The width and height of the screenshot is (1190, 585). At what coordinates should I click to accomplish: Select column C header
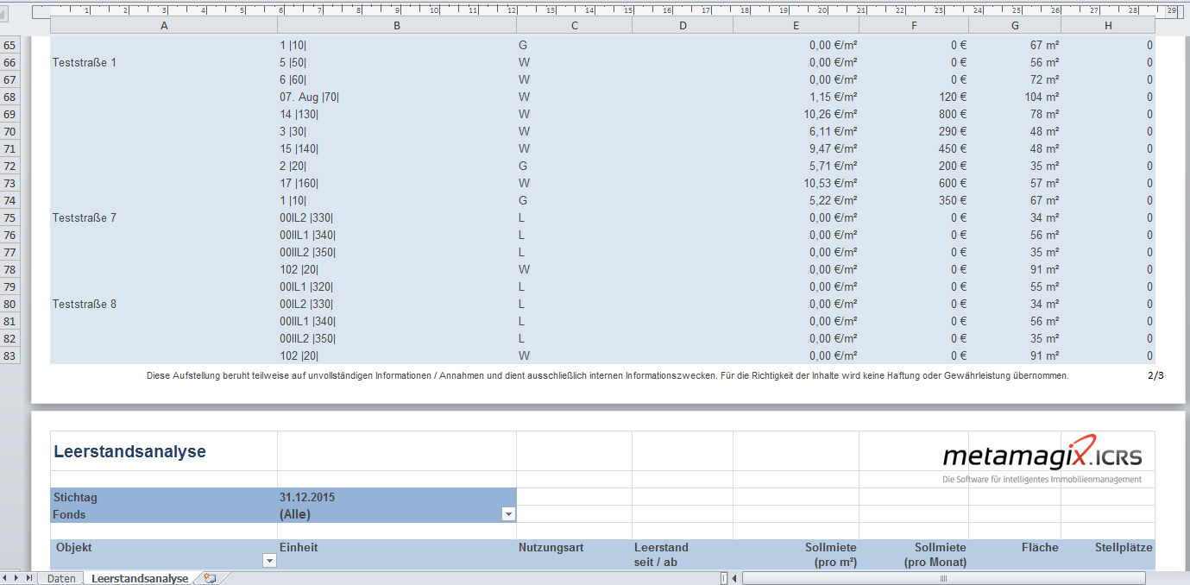[x=575, y=26]
